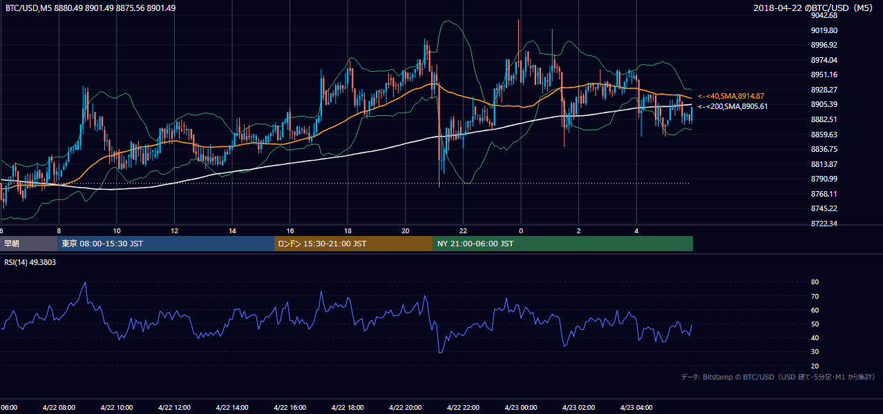The image size is (883, 414).
Task: Click the white 200 SMA 8905.61 label
Action: [x=732, y=106]
